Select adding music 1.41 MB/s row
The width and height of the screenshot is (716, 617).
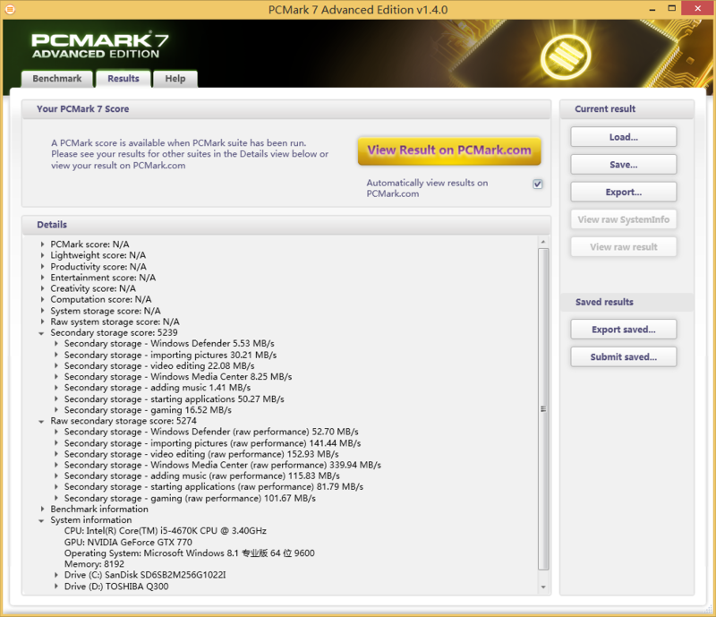point(158,388)
